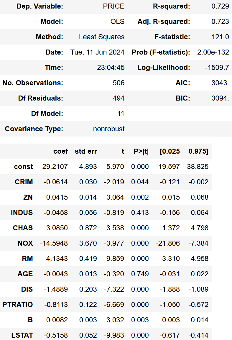Click the Prob (F-statistic) value 2.00e-132
This screenshot has height=340, width=232.
click(x=213, y=52)
